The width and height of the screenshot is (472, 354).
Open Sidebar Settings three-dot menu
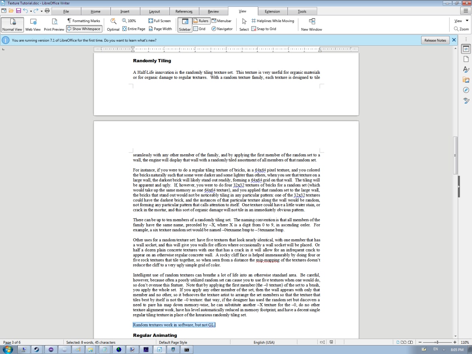[x=466, y=39]
